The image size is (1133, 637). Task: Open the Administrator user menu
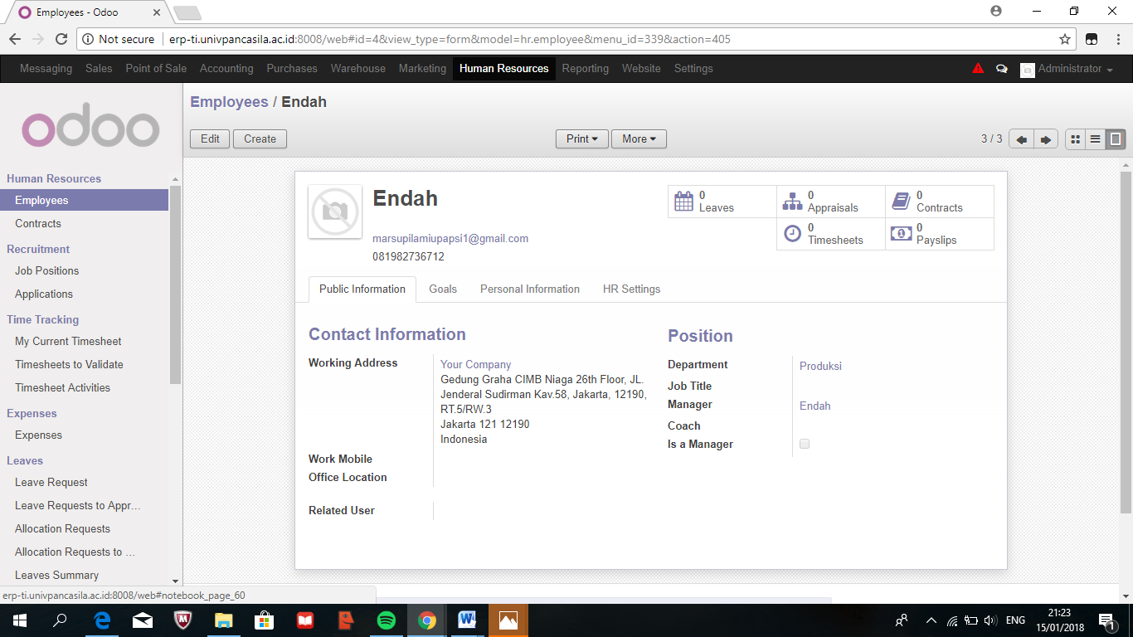1067,69
